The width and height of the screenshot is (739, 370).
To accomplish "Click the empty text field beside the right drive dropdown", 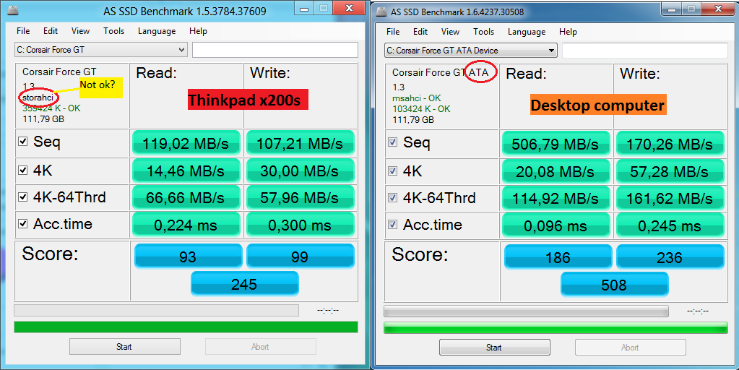I will [645, 51].
